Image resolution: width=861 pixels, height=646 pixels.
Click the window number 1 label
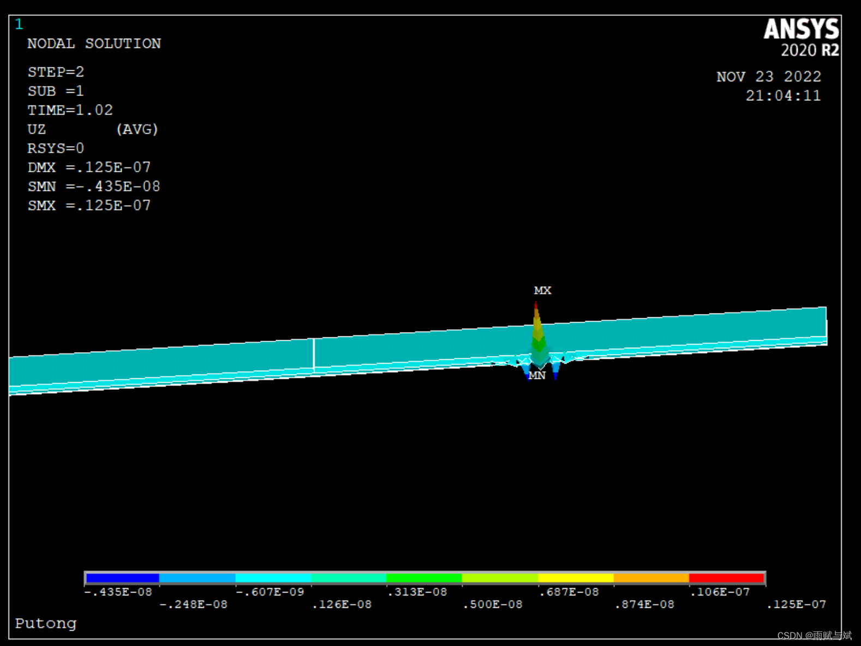click(19, 25)
